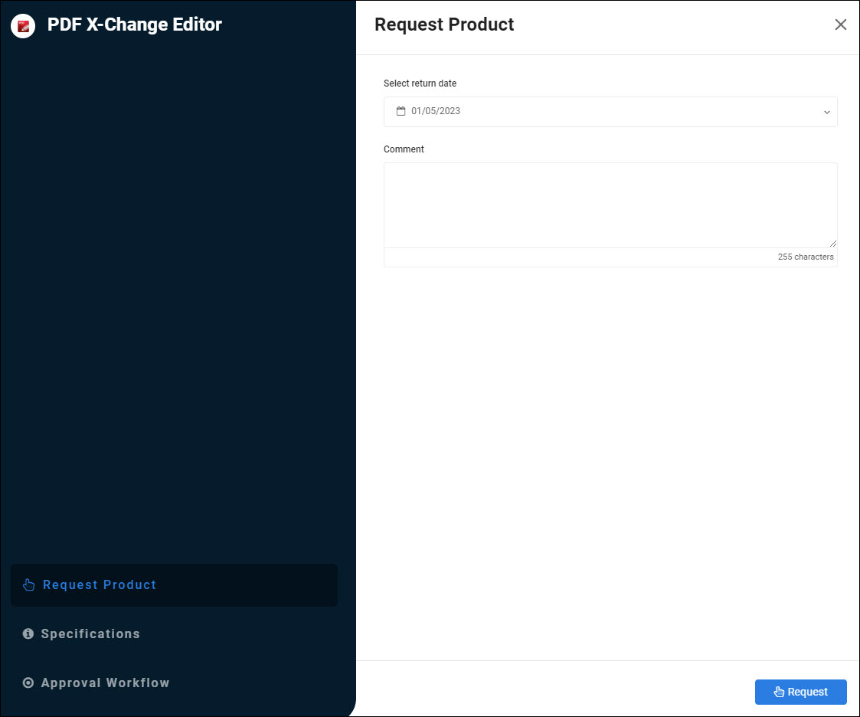The width and height of the screenshot is (860, 717).
Task: Click the 255 characters counter
Action: point(805,257)
